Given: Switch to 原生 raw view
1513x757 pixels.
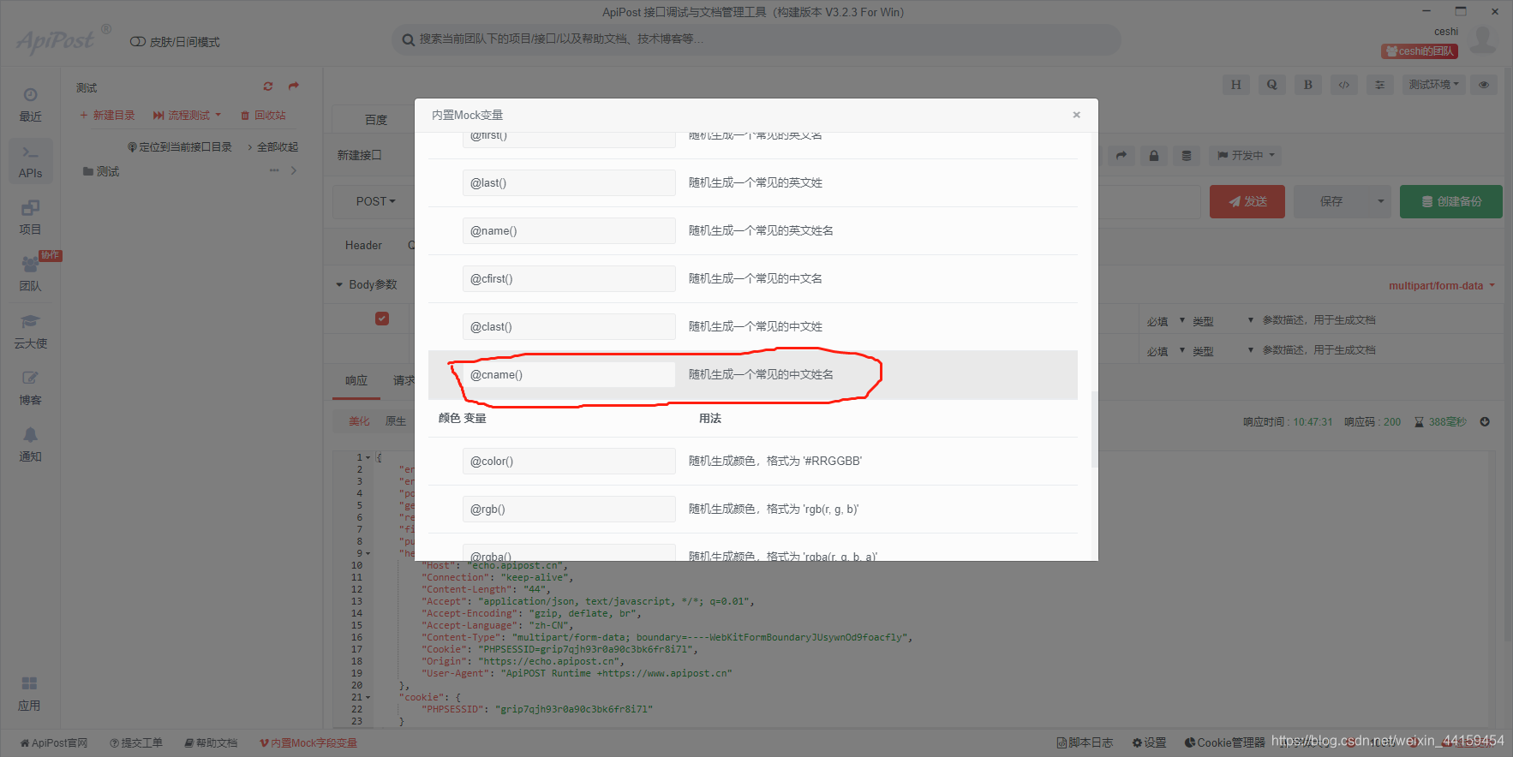Looking at the screenshot, I should point(396,421).
